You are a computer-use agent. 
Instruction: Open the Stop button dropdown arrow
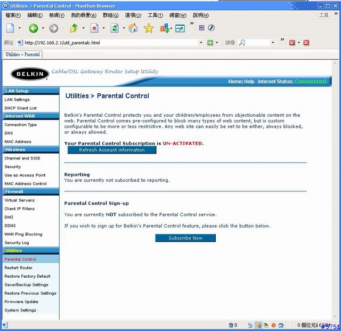(x=103, y=28)
